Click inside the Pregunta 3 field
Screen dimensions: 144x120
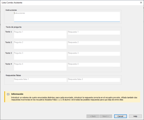(40, 56)
